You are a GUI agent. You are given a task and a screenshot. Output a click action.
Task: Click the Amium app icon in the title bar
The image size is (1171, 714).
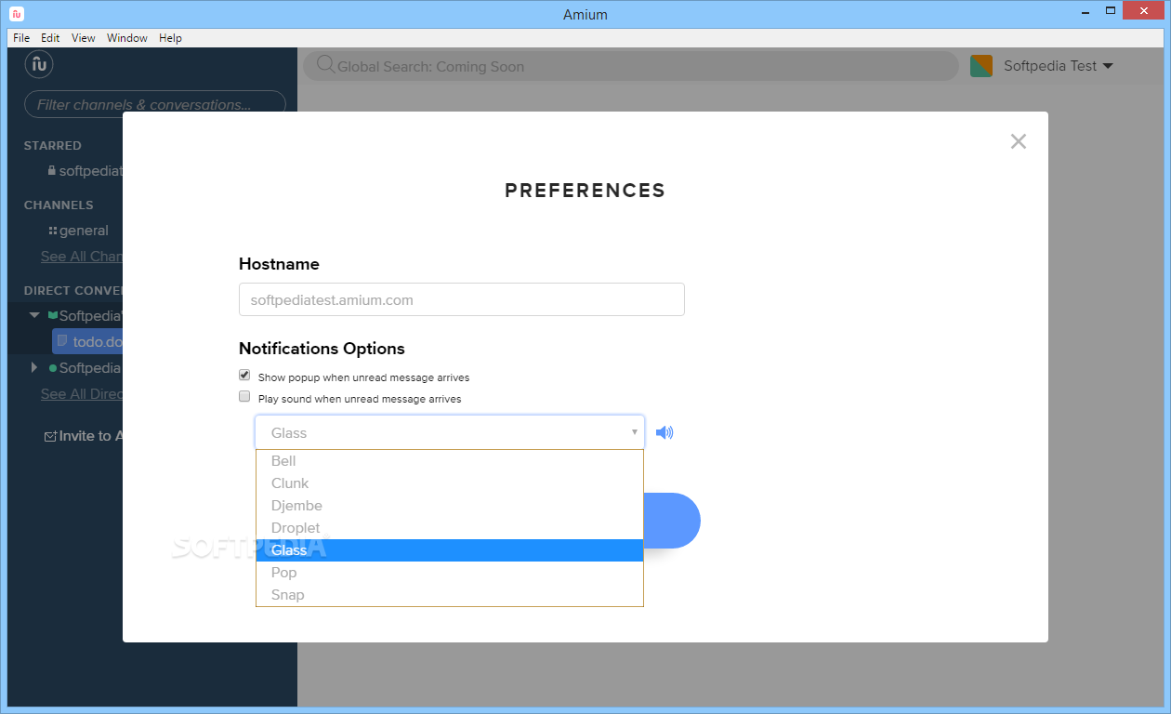(x=17, y=14)
